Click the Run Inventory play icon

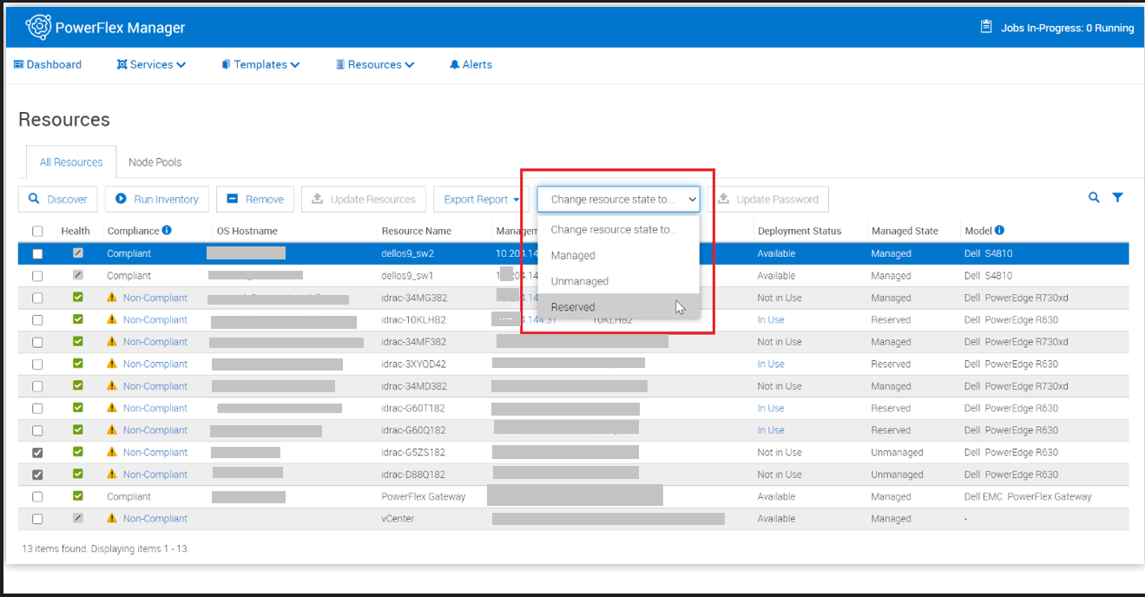point(121,199)
